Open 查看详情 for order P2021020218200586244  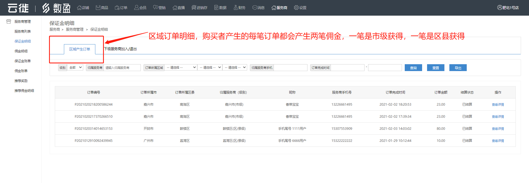point(498,105)
